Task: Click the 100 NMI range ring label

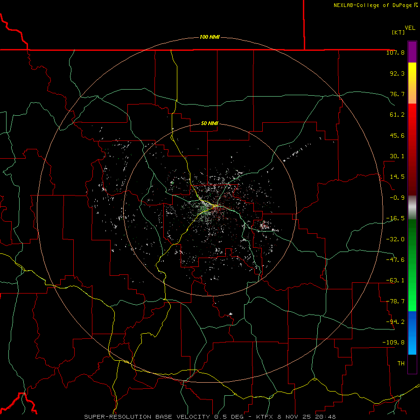Action: 210,37
